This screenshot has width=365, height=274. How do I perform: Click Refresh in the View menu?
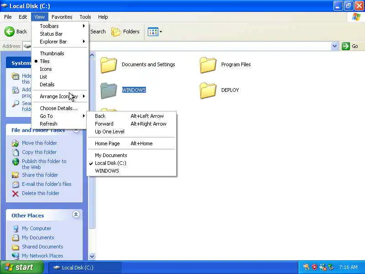click(60, 124)
